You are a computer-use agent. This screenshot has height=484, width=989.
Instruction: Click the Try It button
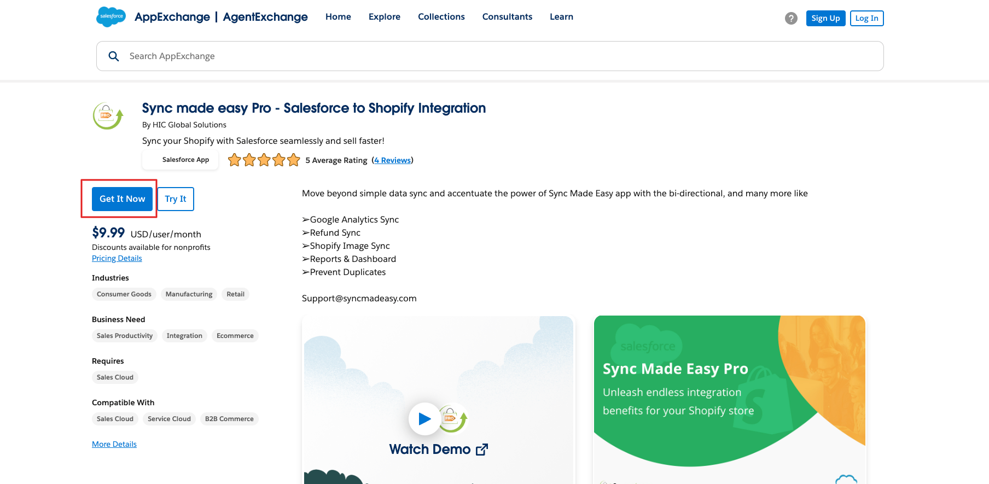pyautogui.click(x=176, y=199)
